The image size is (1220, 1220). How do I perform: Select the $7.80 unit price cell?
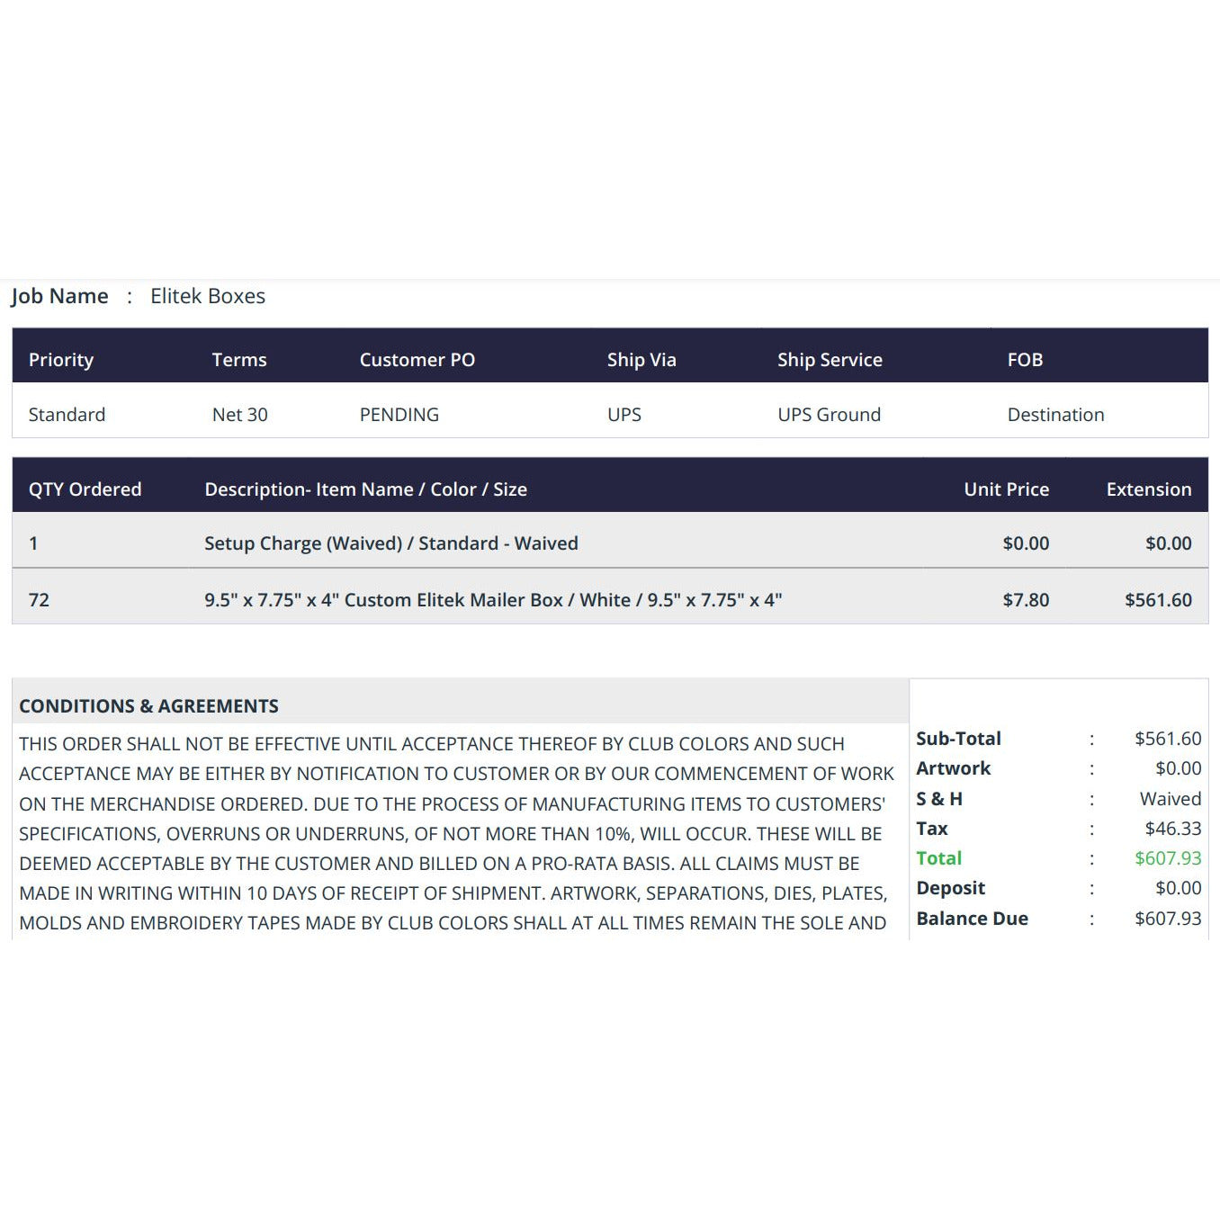pyautogui.click(x=1027, y=600)
